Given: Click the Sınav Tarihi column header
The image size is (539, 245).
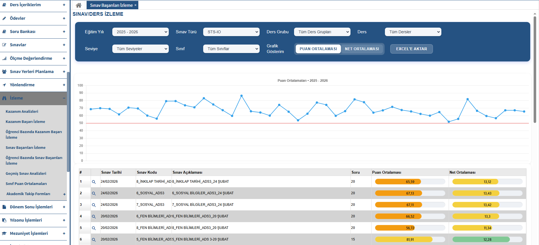Looking at the screenshot, I should coord(111,172).
